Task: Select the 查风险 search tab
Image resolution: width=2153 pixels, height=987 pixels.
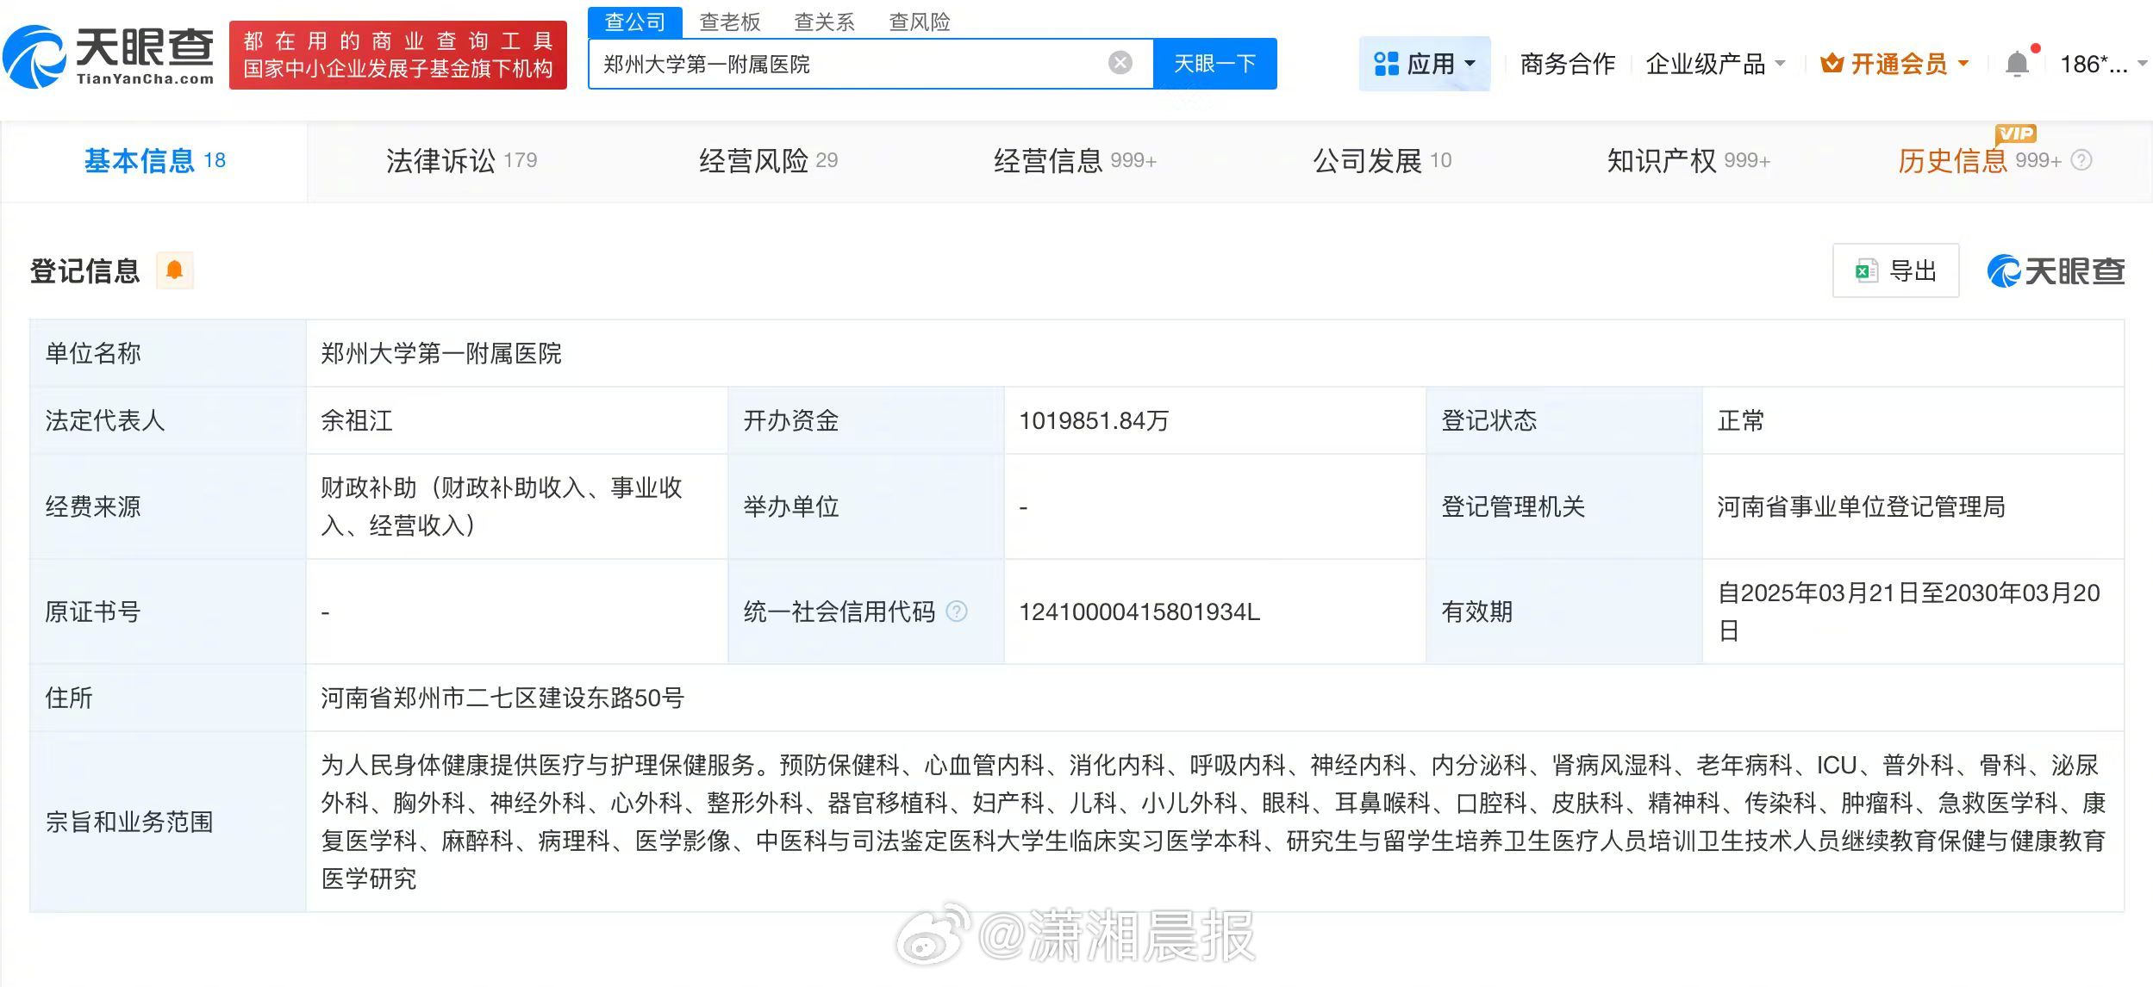Action: click(x=919, y=22)
